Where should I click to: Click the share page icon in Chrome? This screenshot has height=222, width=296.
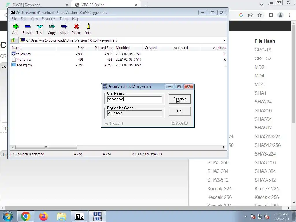click(x=250, y=15)
